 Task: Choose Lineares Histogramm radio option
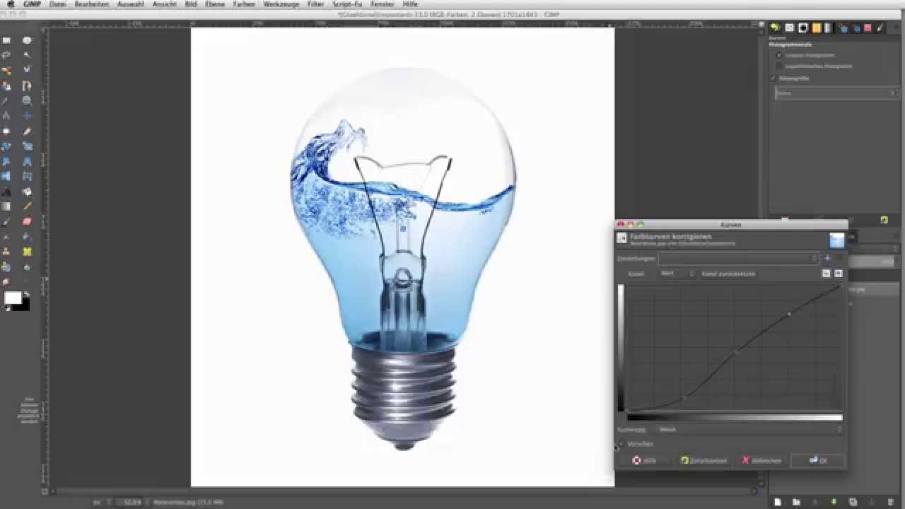coord(779,54)
